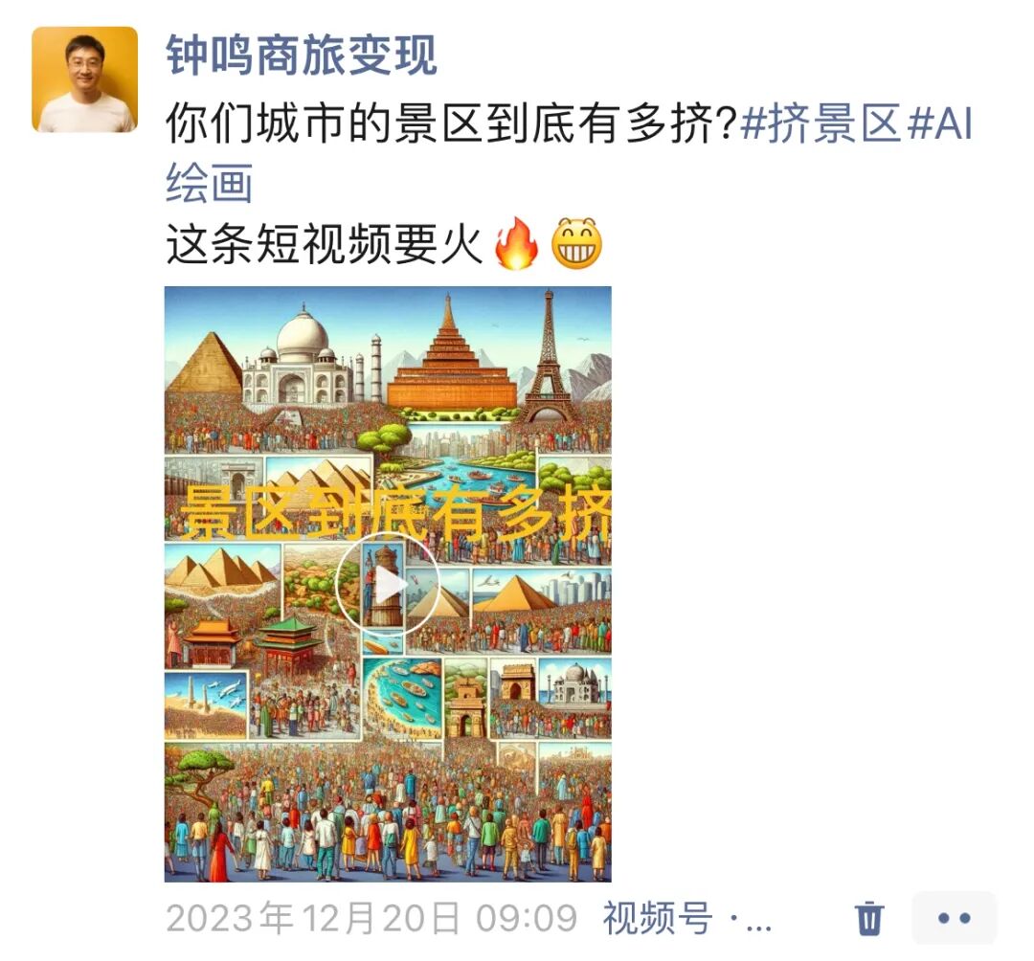The image size is (1034, 961).
Task: Click the yellow 景区到底有多挤 overlay title in the video
Action: tap(395, 512)
